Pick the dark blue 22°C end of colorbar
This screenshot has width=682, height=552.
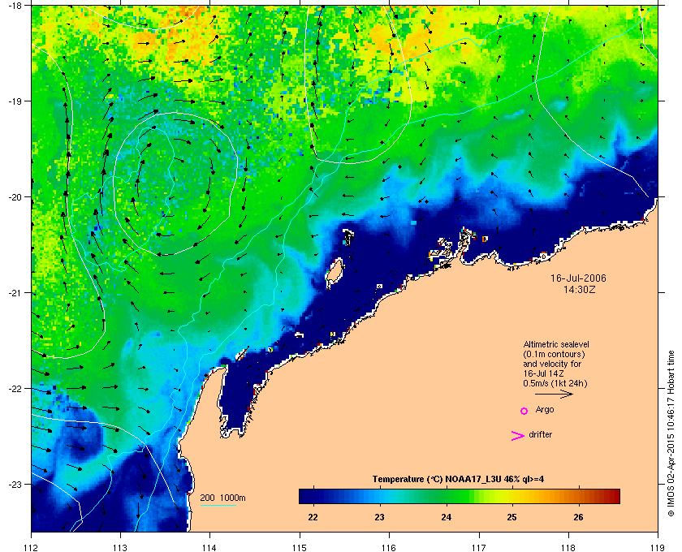(x=304, y=496)
